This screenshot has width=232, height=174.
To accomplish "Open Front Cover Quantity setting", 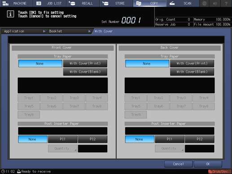I will coord(63,148).
